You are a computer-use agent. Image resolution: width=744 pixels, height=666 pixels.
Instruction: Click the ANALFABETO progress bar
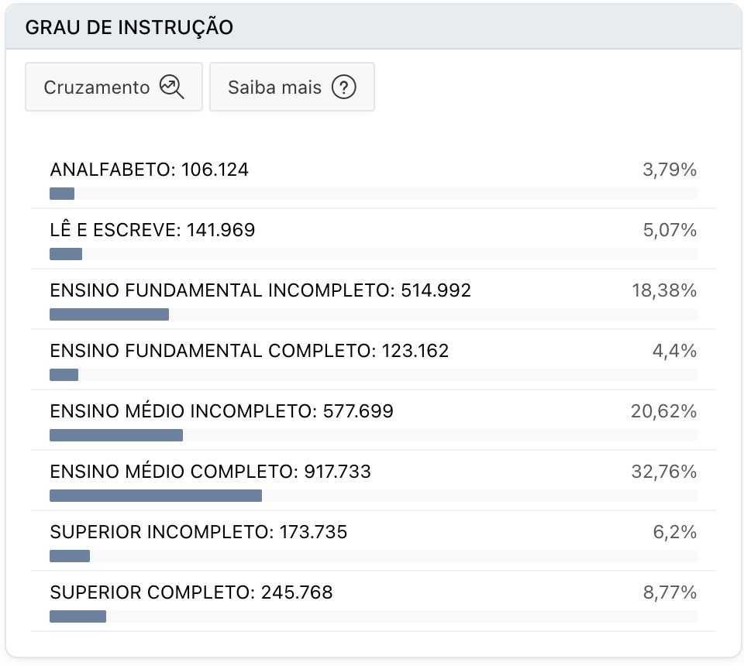point(374,194)
